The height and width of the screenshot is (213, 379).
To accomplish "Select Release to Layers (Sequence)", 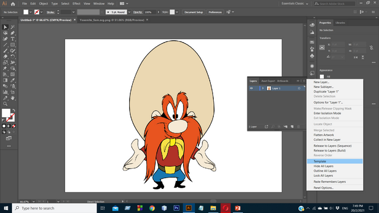I will [x=333, y=146].
